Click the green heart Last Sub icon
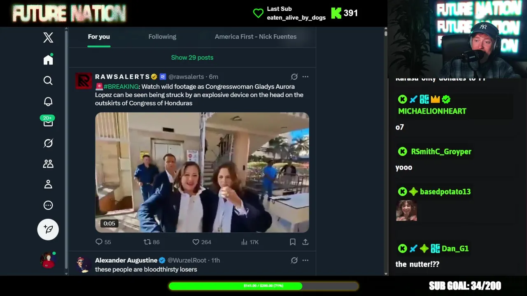 [x=258, y=13]
